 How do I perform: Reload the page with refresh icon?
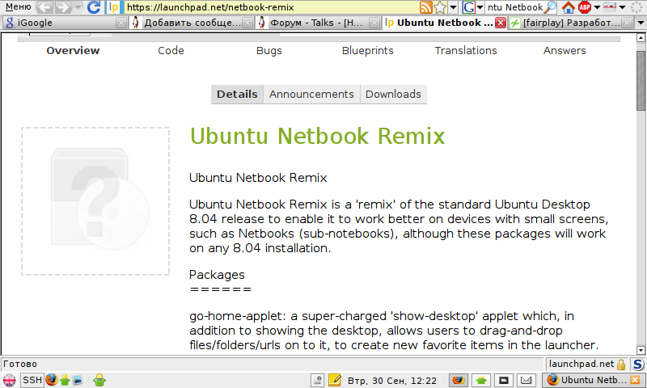point(94,7)
